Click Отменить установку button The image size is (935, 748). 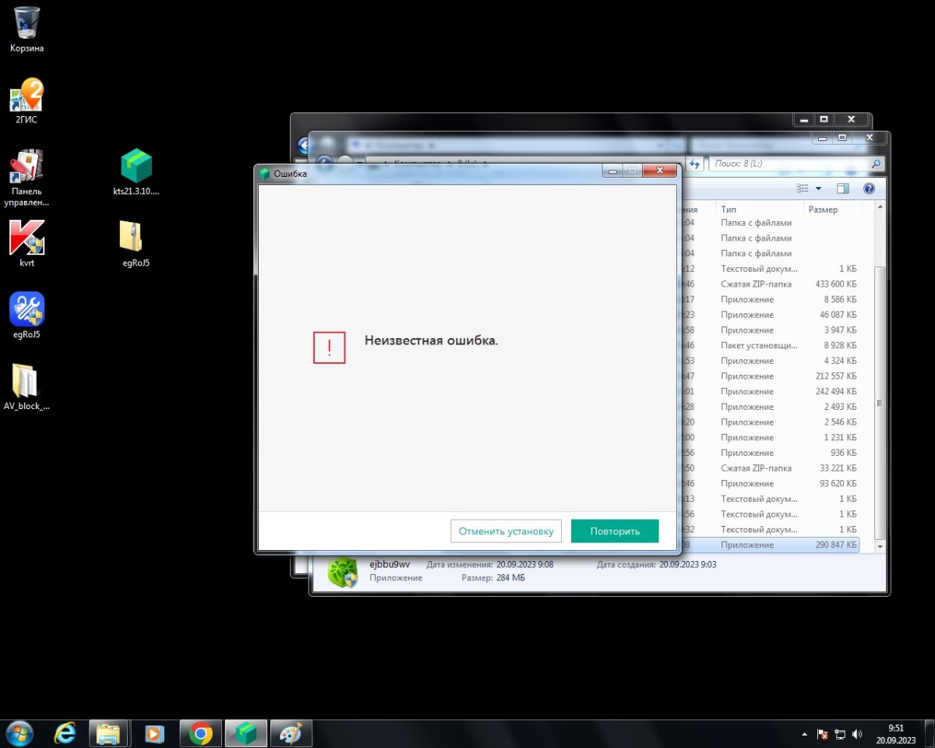(x=506, y=531)
